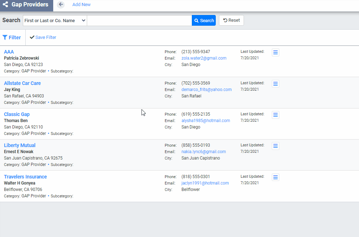Viewport: 359px width, 237px height.
Task: Click phone number (818) 555-0301
Action: click(196, 177)
